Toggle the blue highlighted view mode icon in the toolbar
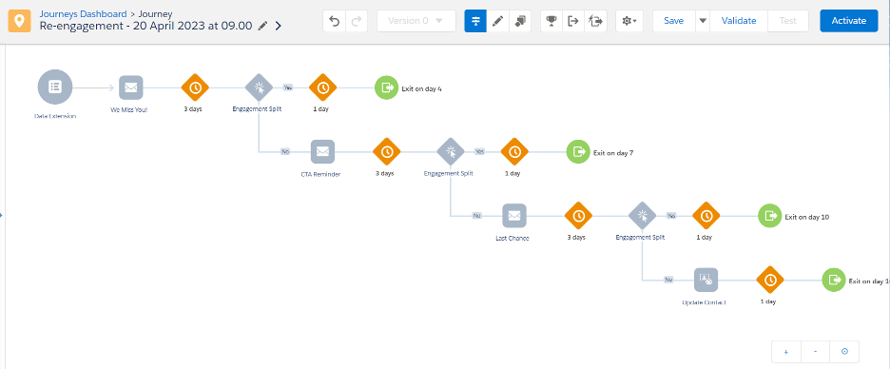This screenshot has width=890, height=369. click(475, 21)
